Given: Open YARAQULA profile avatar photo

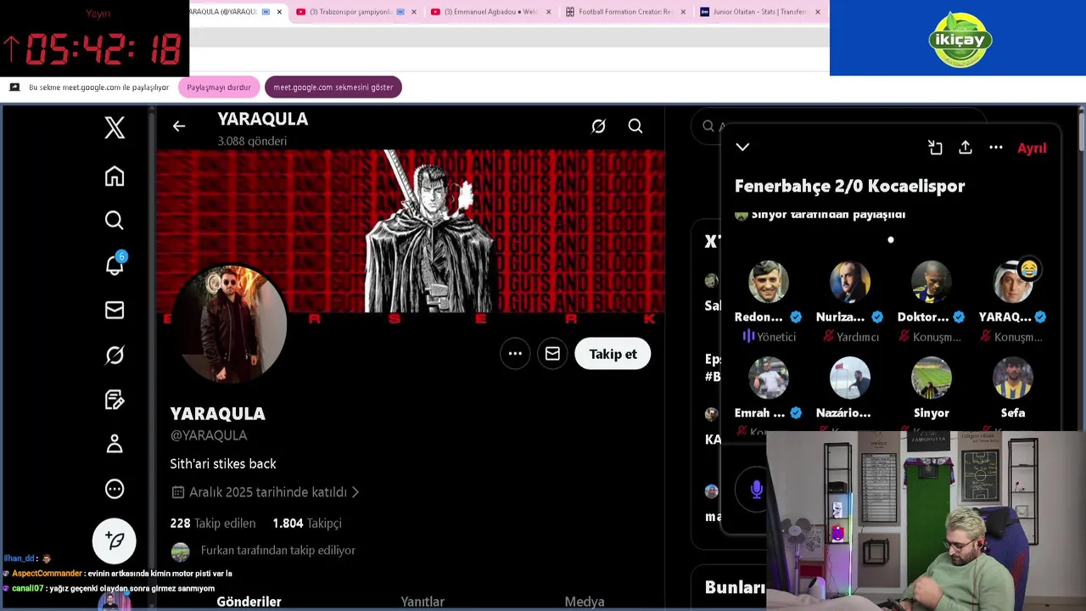Looking at the screenshot, I should pyautogui.click(x=228, y=323).
